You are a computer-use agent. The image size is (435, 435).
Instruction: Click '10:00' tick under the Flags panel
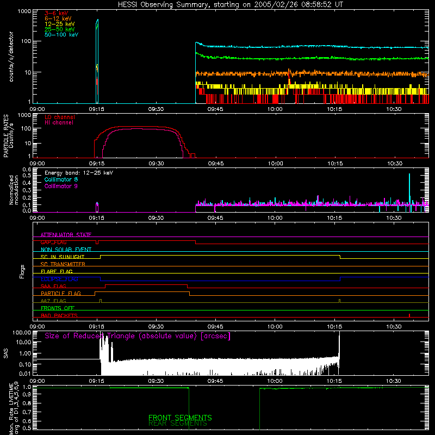click(275, 327)
